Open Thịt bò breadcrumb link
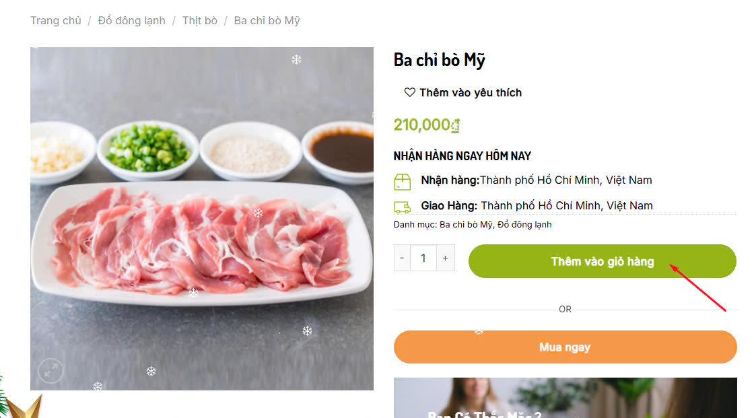This screenshot has width=754, height=418. click(x=199, y=20)
